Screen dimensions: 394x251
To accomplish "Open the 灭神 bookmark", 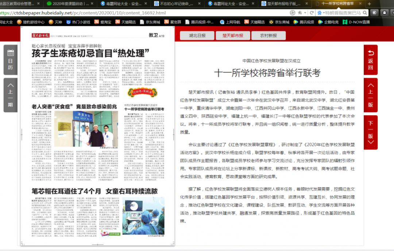I will pos(55,22).
